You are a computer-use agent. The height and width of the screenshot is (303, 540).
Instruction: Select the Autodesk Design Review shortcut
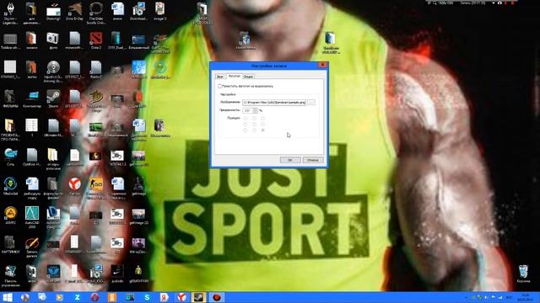pos(53,217)
